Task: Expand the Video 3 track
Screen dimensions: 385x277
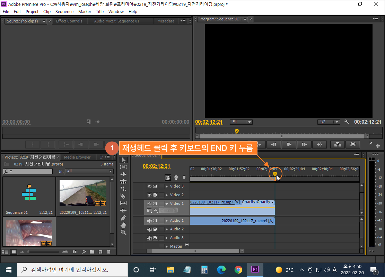Action: coord(167,187)
